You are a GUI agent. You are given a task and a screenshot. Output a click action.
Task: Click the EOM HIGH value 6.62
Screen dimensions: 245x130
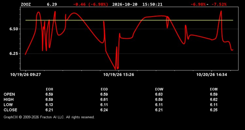pyautogui.click(x=214, y=99)
